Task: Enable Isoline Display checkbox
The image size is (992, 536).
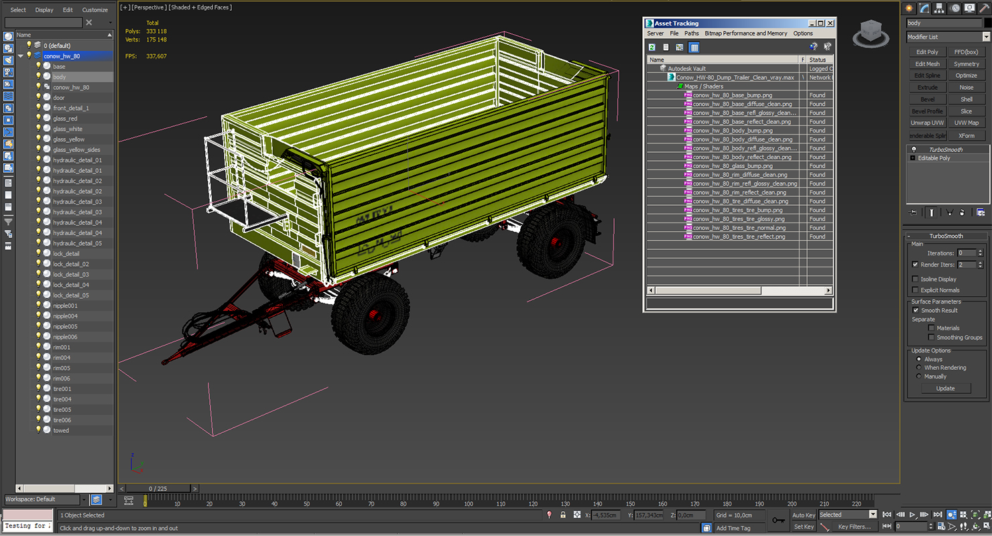Action: coord(916,279)
